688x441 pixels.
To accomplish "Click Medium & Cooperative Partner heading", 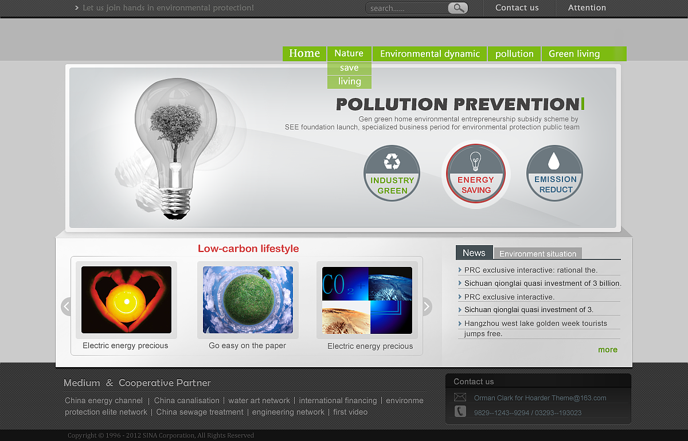I will (x=137, y=383).
